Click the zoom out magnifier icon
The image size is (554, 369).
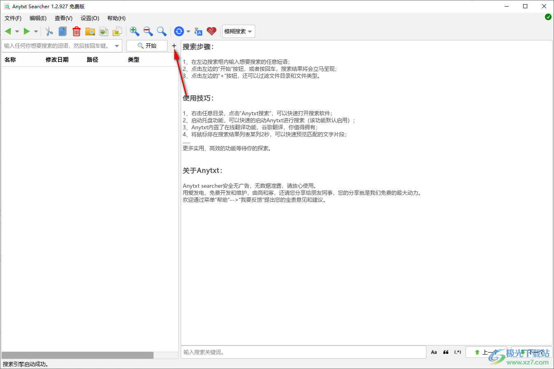point(148,31)
